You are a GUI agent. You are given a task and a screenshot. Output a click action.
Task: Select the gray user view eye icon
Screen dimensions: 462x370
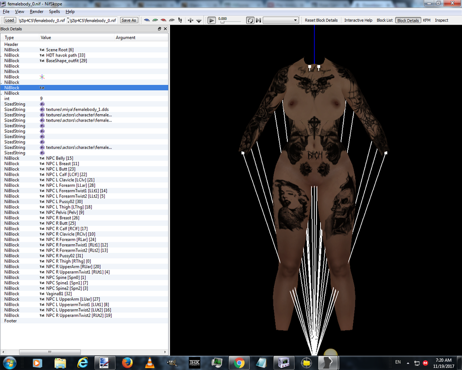171,20
